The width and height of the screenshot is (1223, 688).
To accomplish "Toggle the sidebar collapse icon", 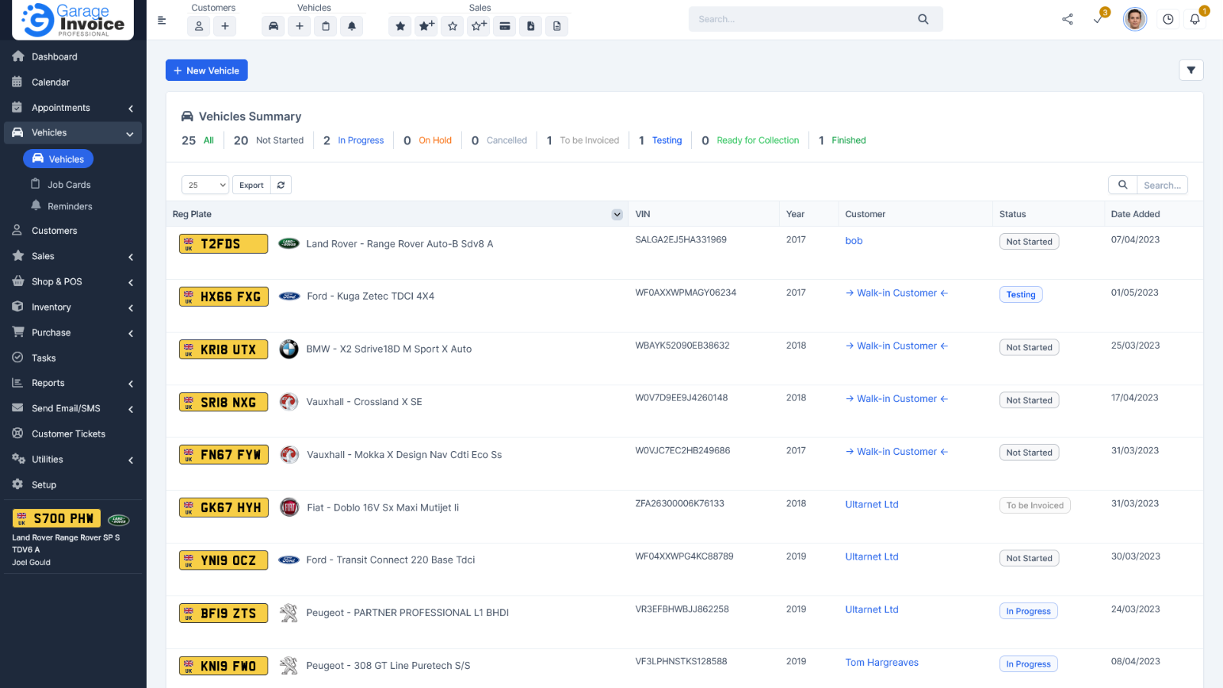I will point(162,21).
